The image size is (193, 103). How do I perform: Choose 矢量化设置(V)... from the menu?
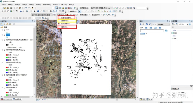point(66,18)
